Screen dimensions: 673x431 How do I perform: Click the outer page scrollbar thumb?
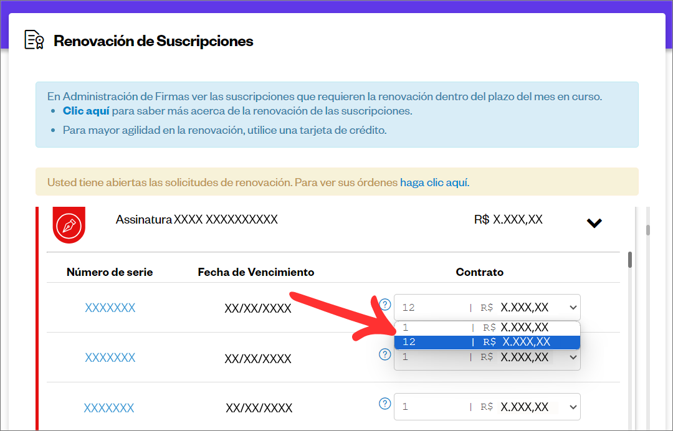[647, 230]
